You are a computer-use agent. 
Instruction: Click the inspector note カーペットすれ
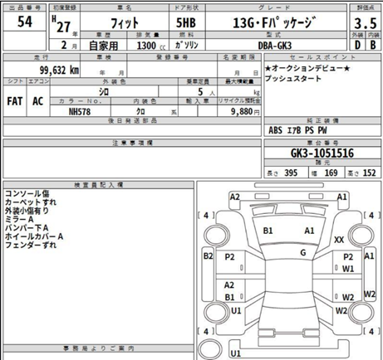click(x=31, y=202)
